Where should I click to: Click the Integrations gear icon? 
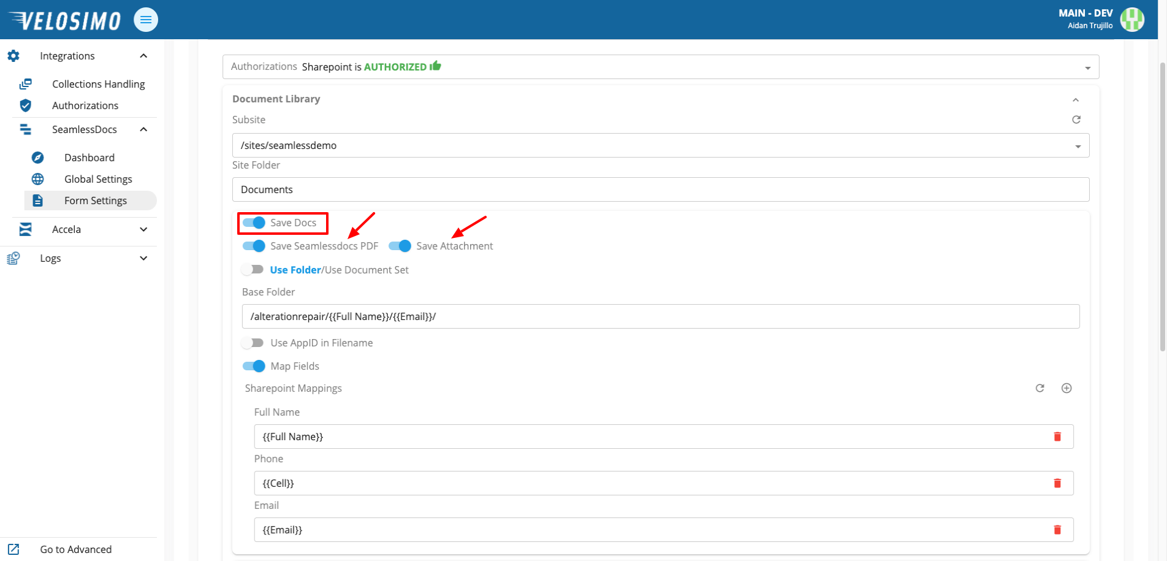tap(13, 56)
